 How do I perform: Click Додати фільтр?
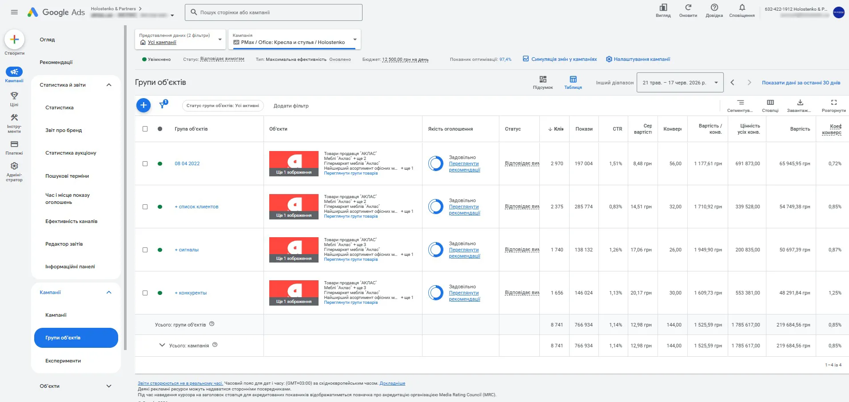point(291,106)
